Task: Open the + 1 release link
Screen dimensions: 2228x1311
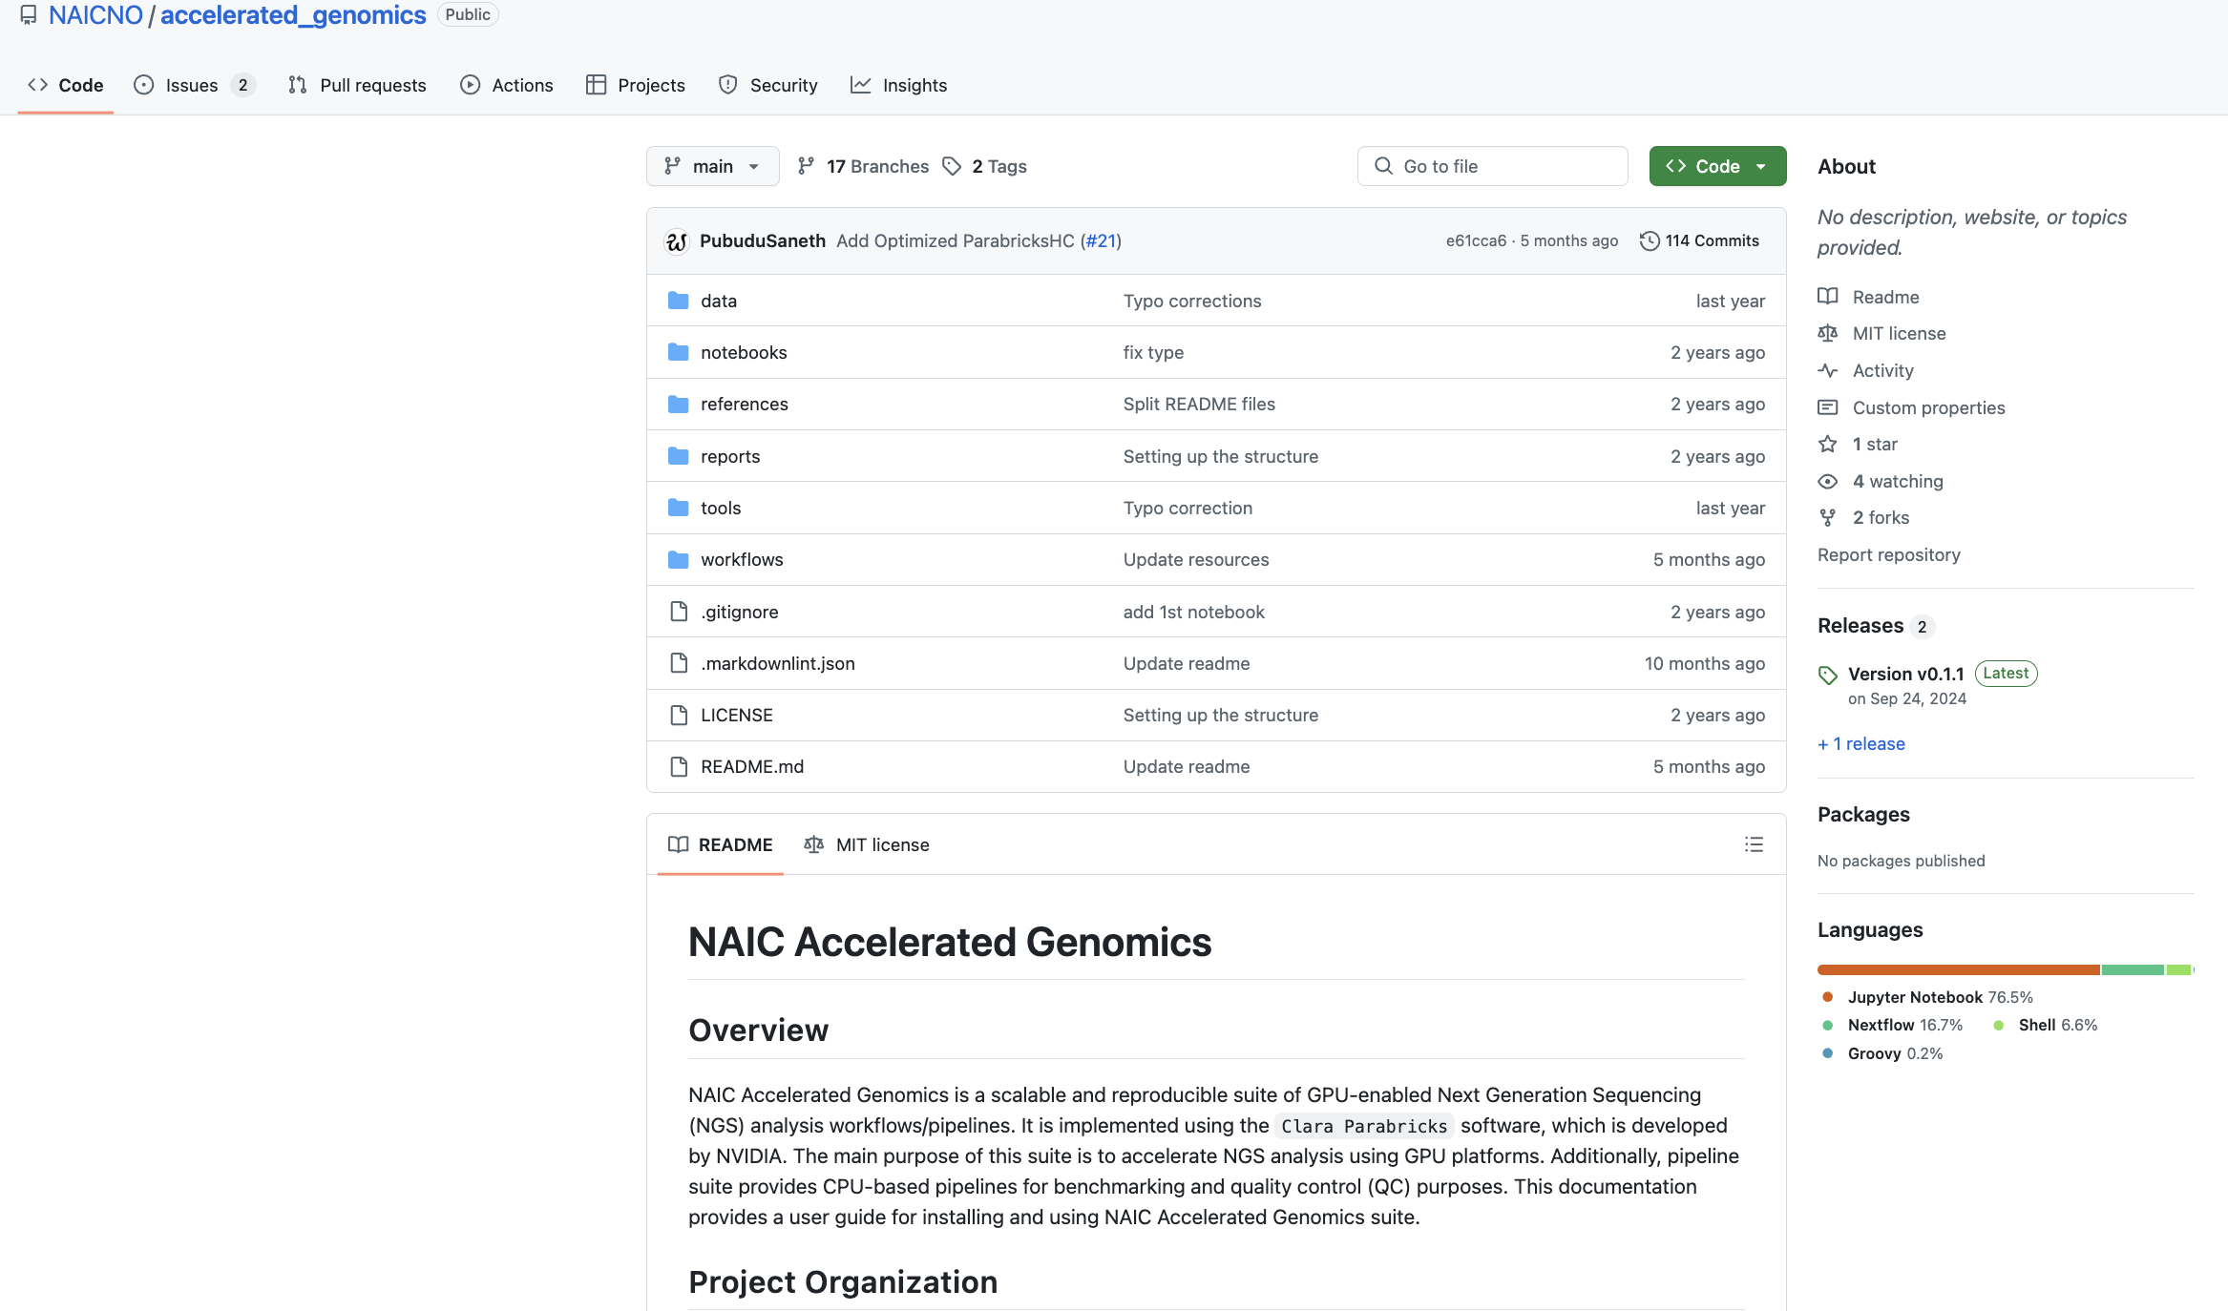Action: coord(1860,743)
